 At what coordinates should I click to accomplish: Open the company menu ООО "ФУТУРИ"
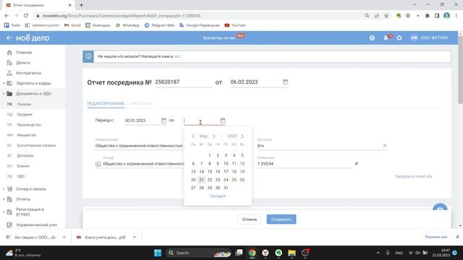point(430,38)
